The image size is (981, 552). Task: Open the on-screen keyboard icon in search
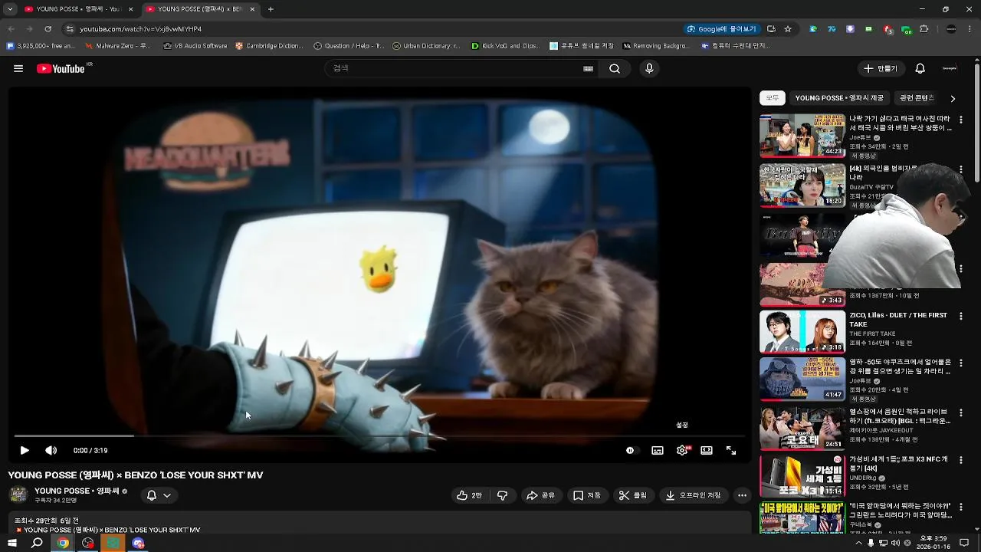589,68
